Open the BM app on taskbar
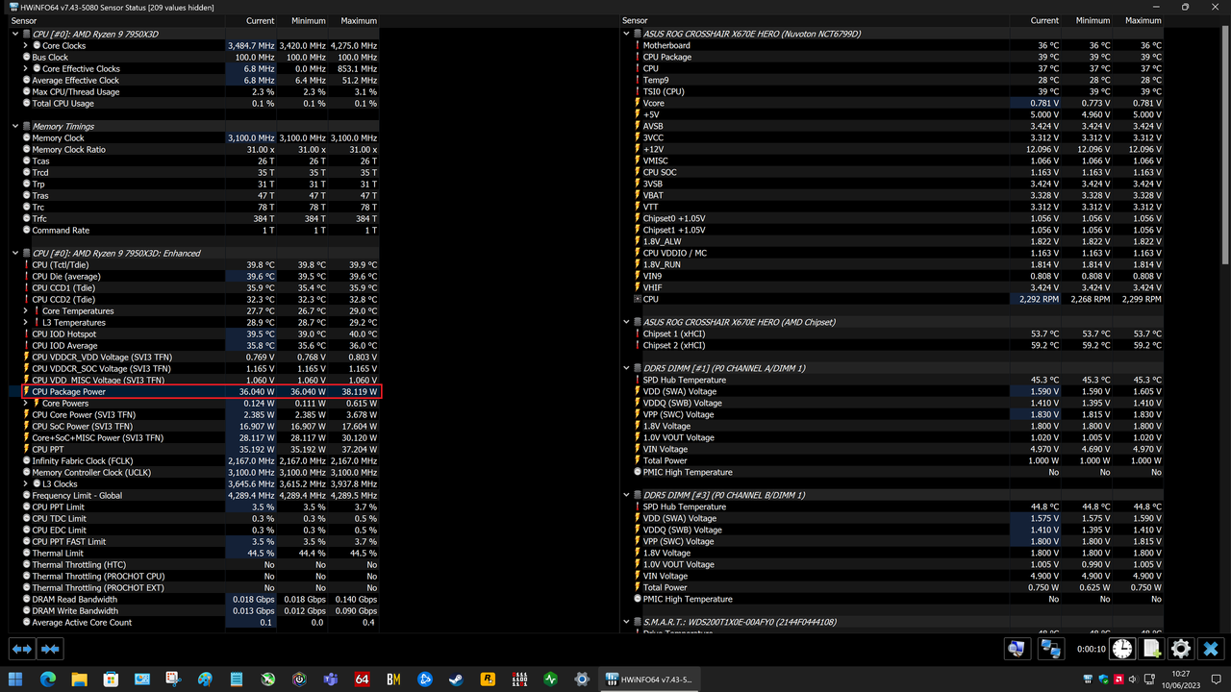1231x692 pixels. pyautogui.click(x=393, y=679)
